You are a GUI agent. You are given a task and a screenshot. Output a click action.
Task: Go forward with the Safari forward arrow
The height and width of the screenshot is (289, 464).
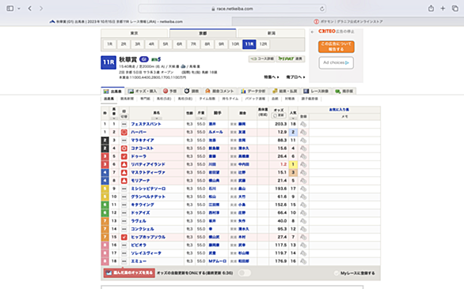click(41, 8)
